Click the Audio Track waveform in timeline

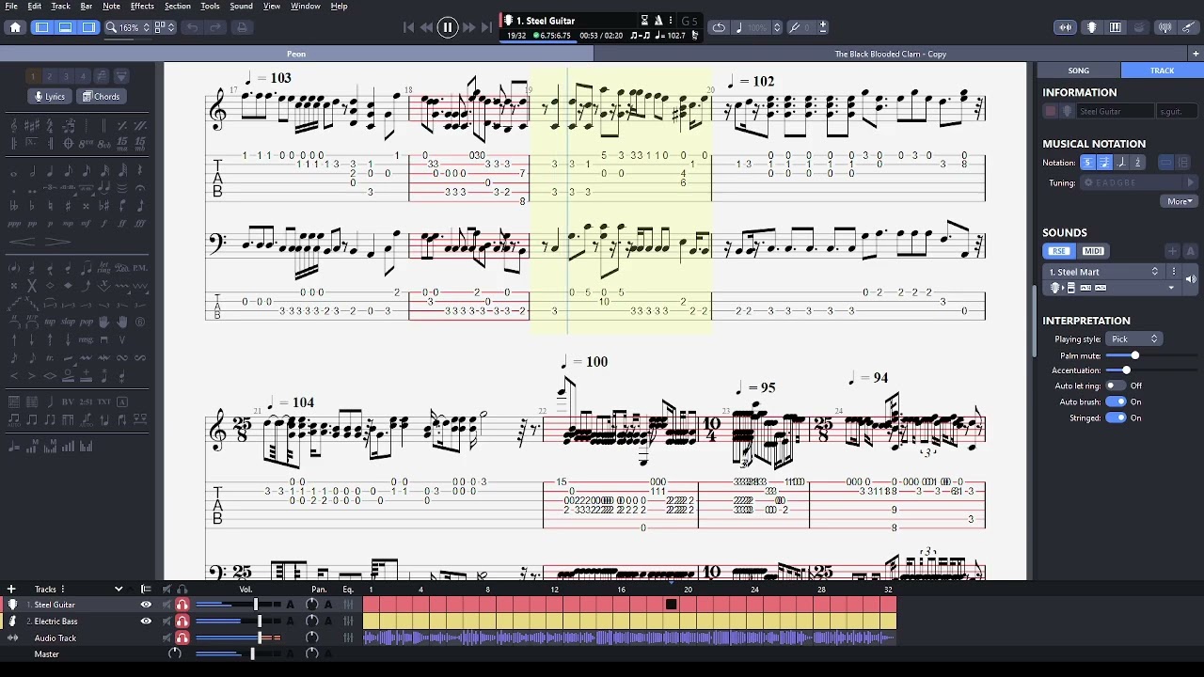pos(629,638)
